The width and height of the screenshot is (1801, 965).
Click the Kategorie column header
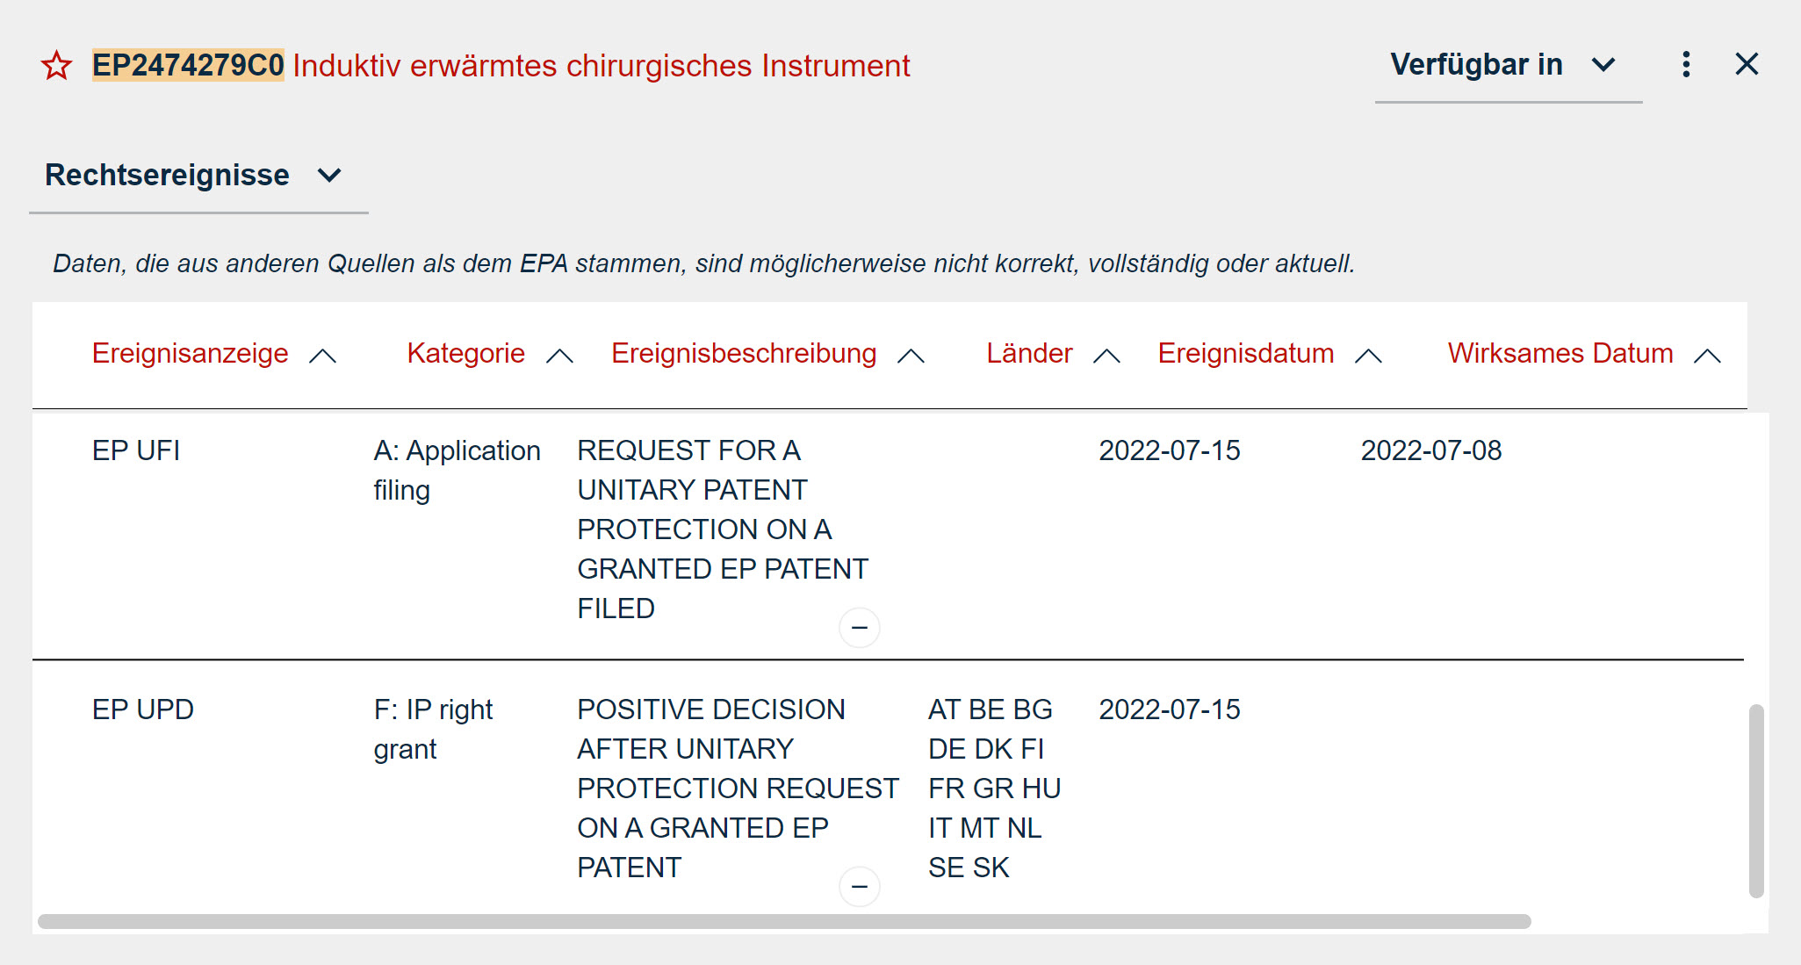coord(465,353)
